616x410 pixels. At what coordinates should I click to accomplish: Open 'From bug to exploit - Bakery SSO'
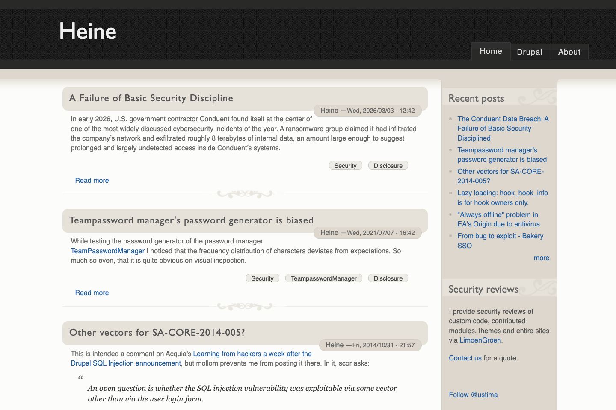coord(500,240)
